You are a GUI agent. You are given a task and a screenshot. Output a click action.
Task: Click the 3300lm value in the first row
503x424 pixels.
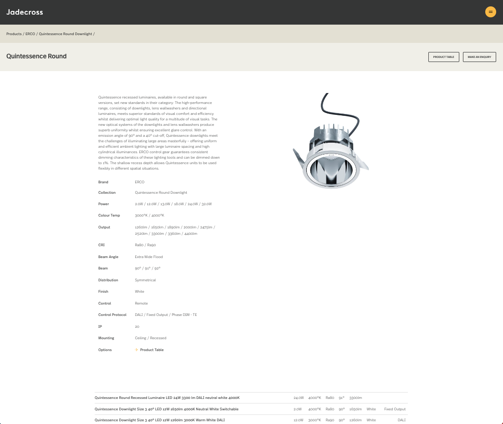pos(356,398)
